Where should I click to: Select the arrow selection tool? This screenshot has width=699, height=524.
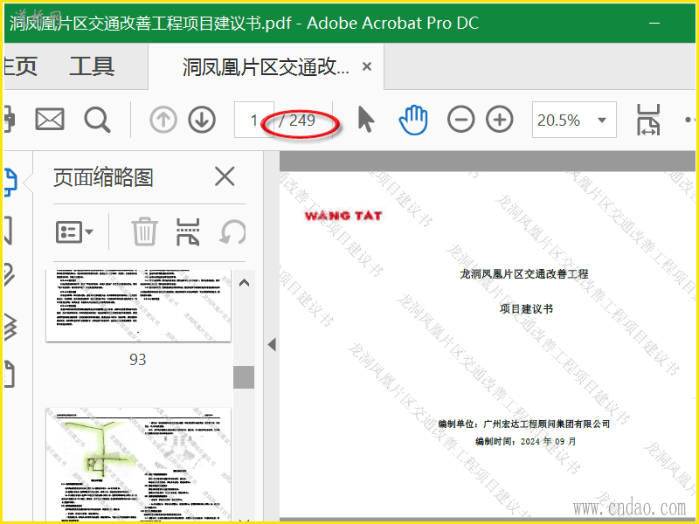[366, 120]
